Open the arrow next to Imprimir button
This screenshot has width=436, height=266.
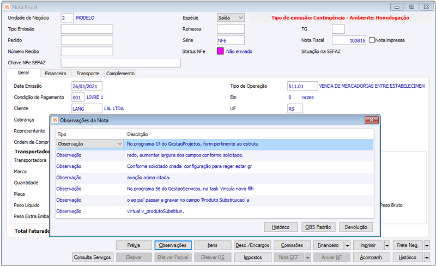[387, 245]
